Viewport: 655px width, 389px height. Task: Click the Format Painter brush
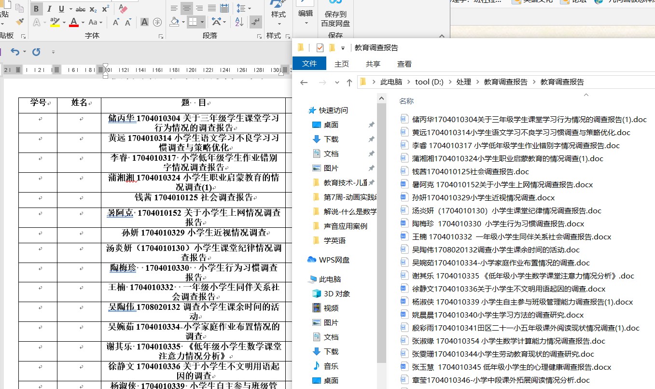coord(20,21)
